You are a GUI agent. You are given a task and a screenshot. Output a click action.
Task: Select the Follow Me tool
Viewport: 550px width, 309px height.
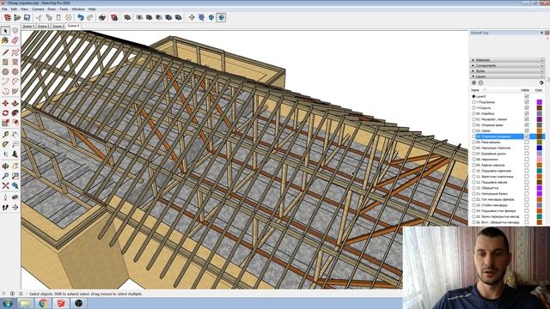click(15, 112)
